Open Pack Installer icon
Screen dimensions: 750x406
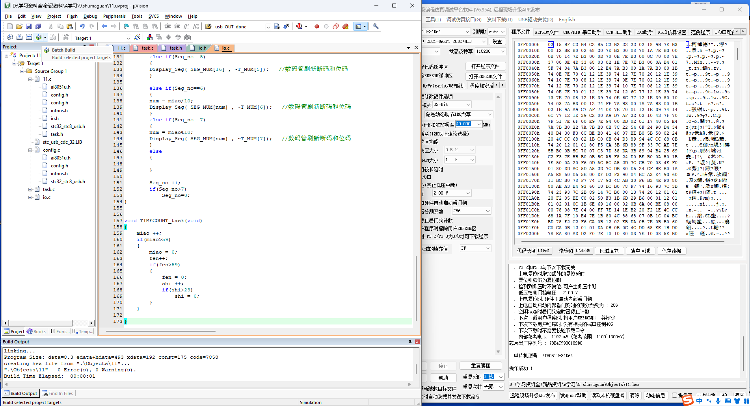click(x=188, y=37)
